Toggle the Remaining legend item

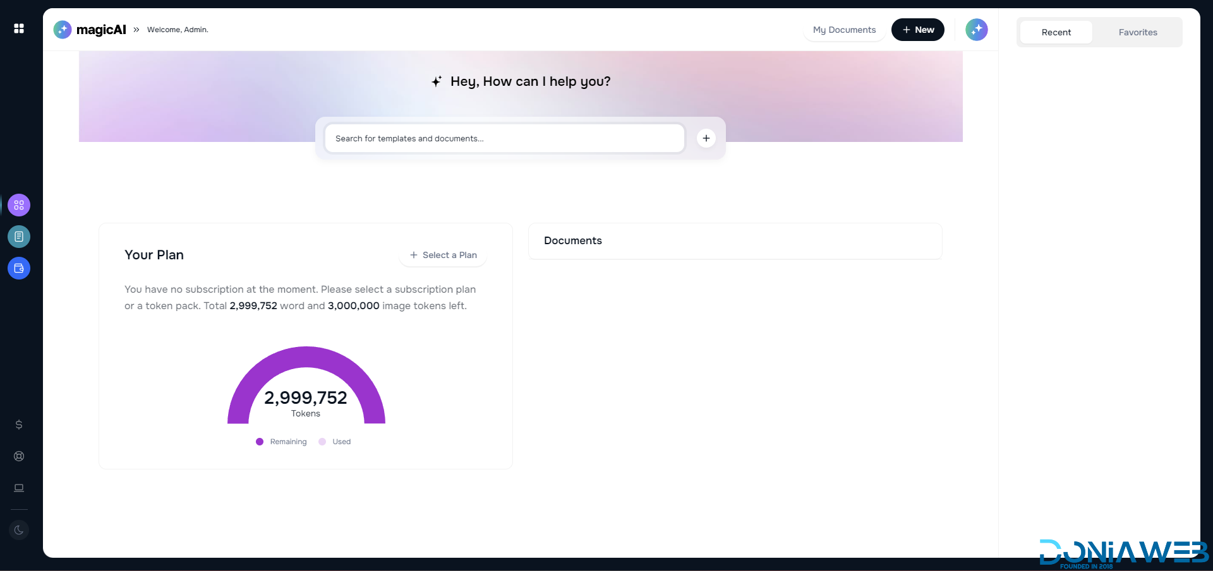pos(281,442)
